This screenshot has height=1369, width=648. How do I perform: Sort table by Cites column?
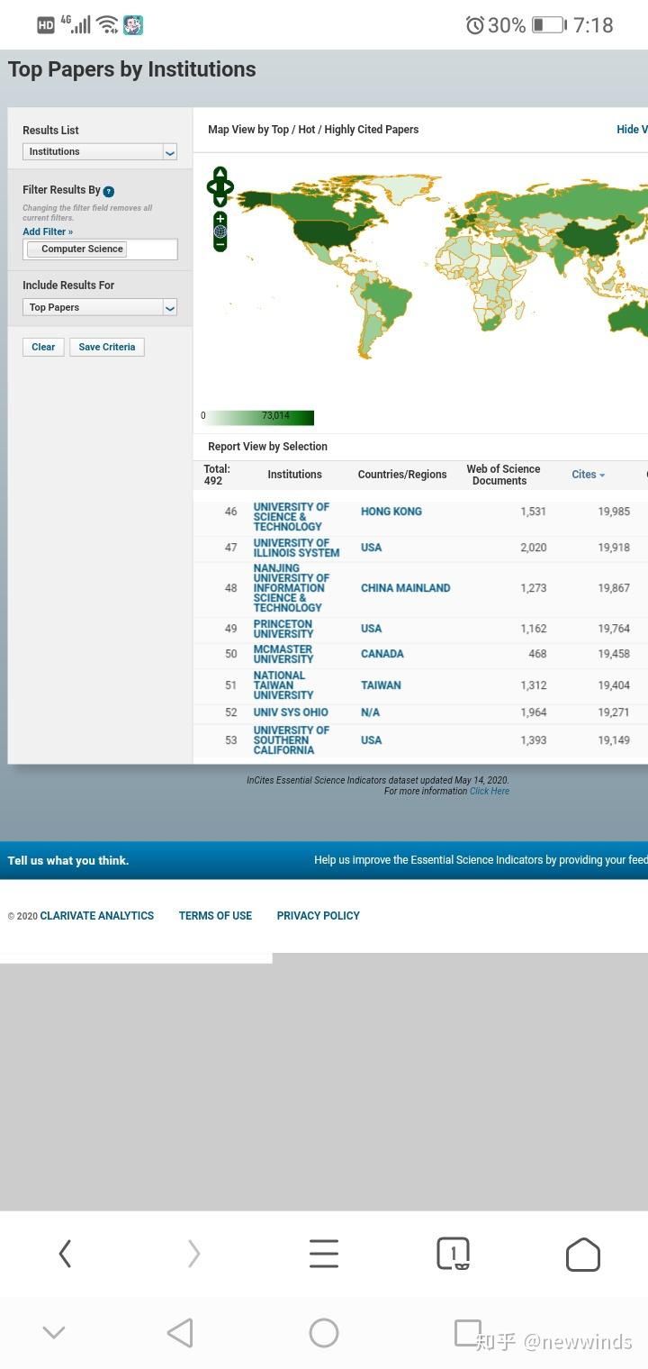tap(588, 475)
